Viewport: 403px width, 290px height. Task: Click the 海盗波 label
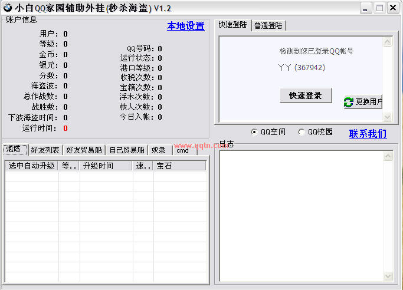(45, 85)
